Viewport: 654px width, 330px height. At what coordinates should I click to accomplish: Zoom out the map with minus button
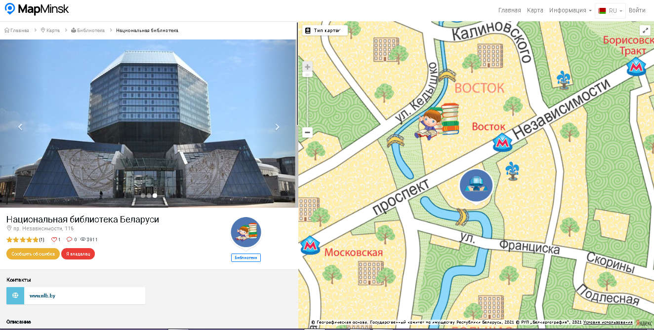click(x=307, y=132)
